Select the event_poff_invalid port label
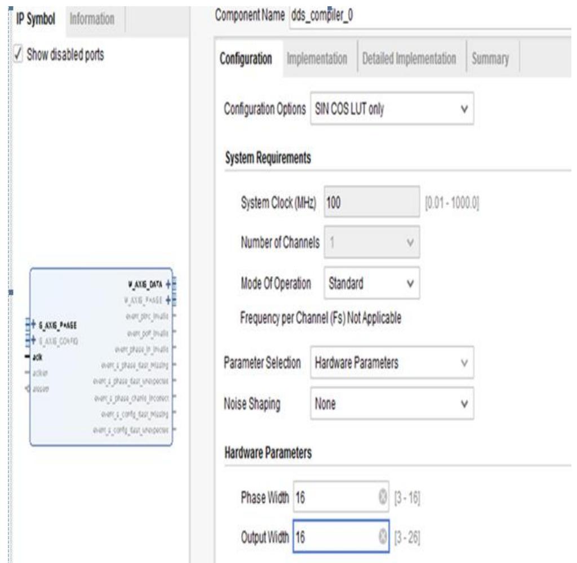The height and width of the screenshot is (563, 577). [x=148, y=333]
